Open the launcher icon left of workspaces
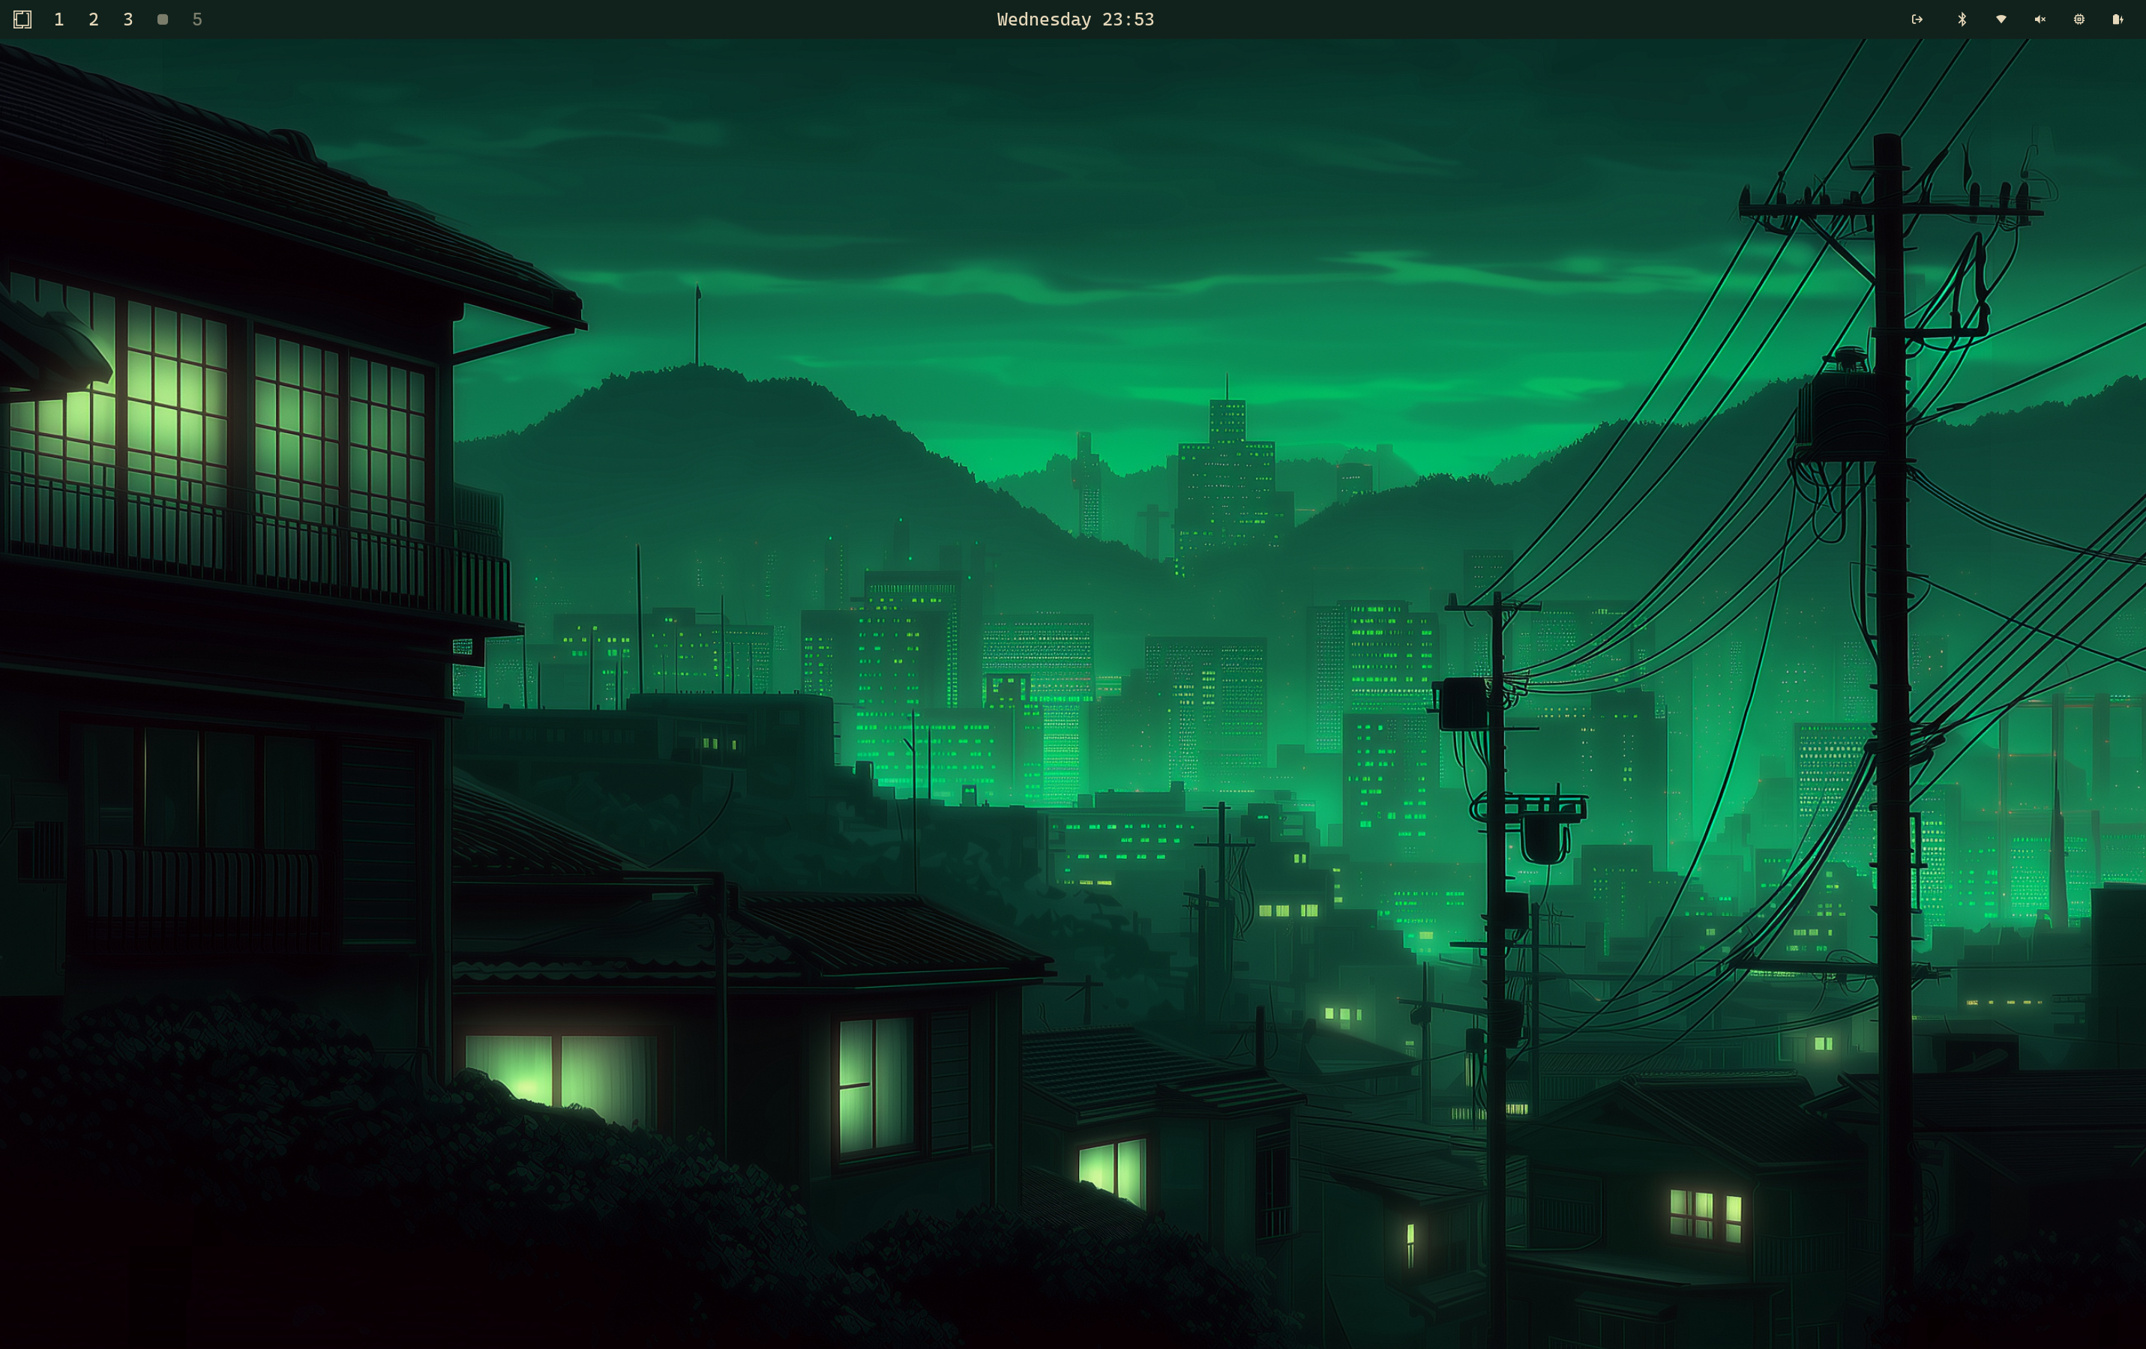This screenshot has width=2146, height=1349. point(22,19)
